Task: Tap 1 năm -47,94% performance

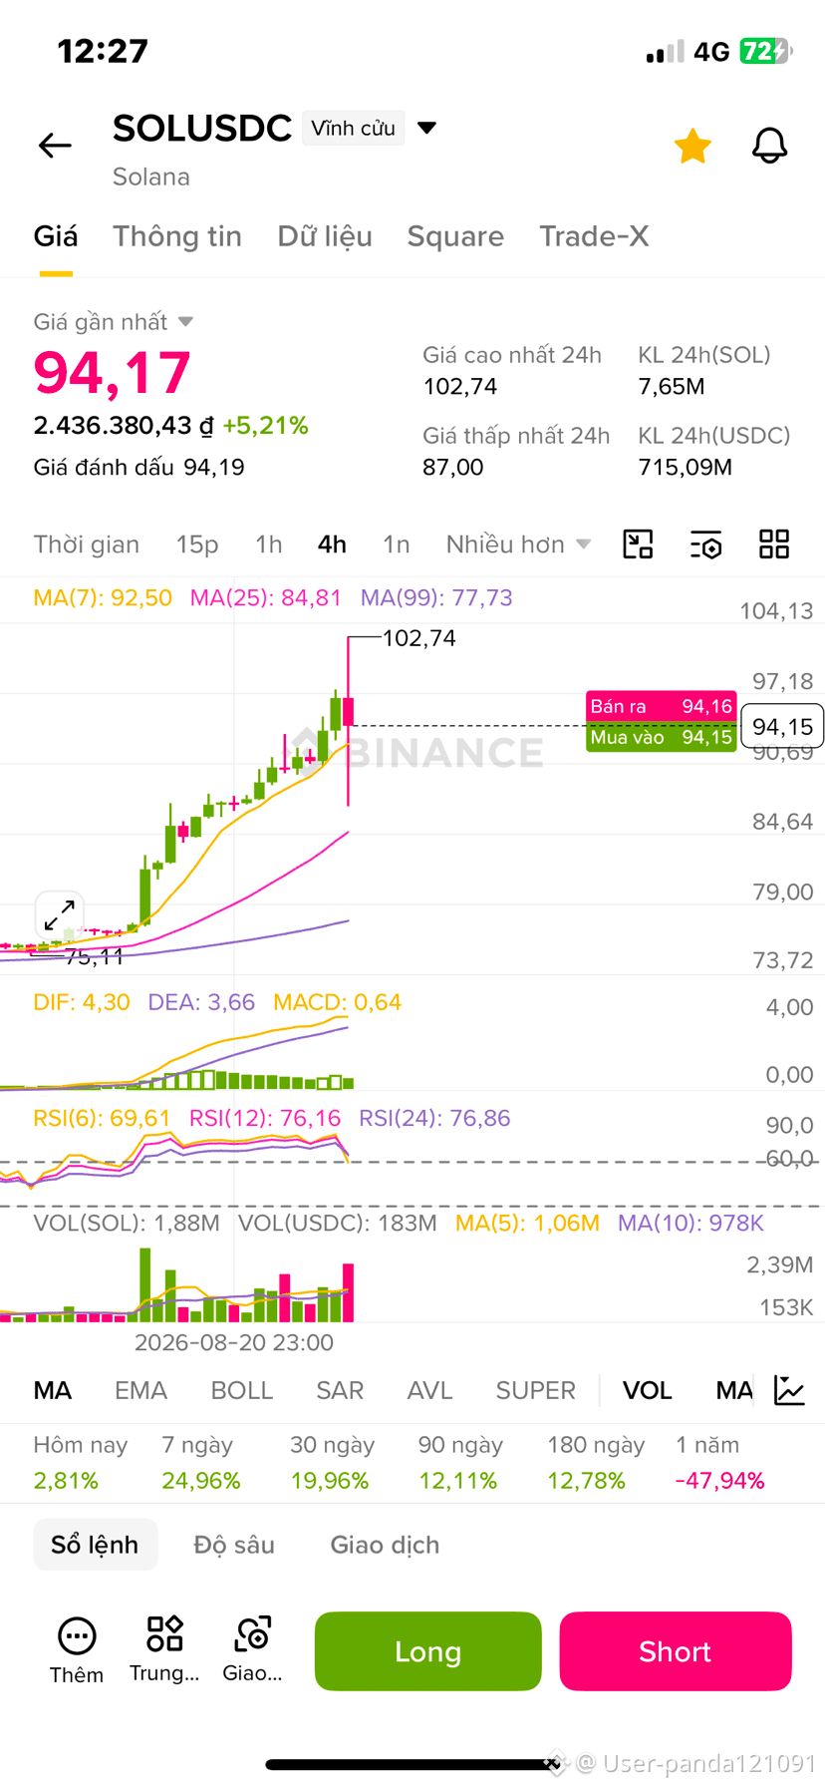Action: [720, 1463]
